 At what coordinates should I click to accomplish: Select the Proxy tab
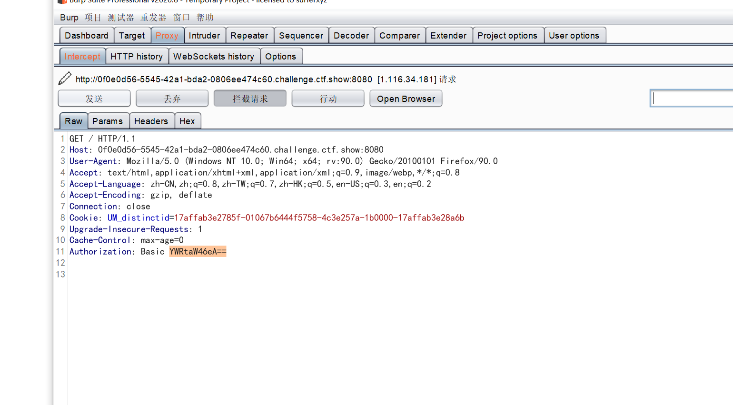(167, 35)
